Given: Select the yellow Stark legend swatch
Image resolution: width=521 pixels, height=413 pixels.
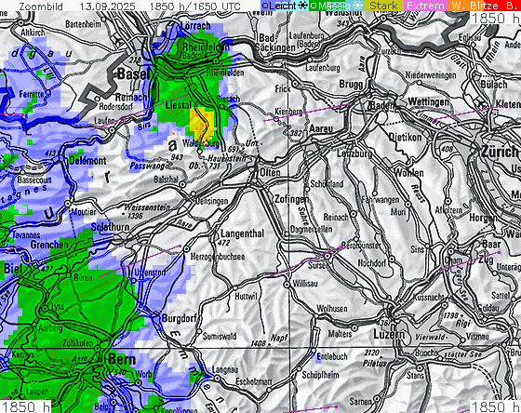Looking at the screenshot, I should tap(383, 6).
